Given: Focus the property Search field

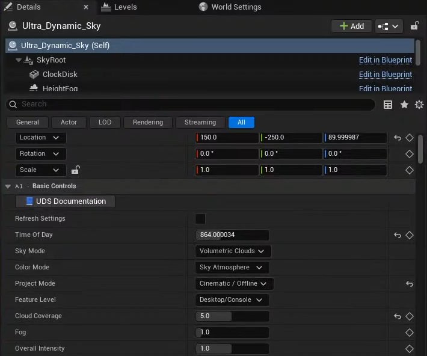Looking at the screenshot, I should 191,104.
